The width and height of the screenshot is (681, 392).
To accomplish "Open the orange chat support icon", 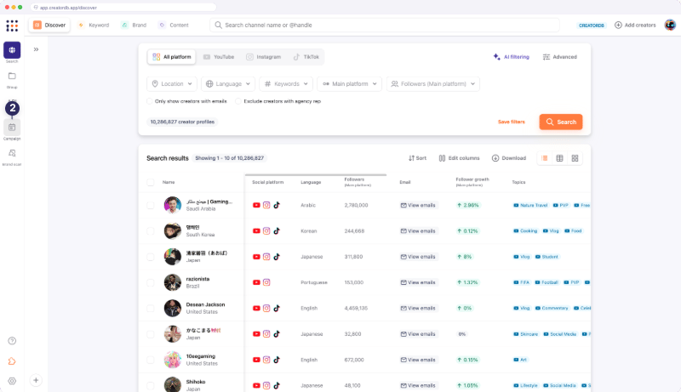I will click(12, 361).
